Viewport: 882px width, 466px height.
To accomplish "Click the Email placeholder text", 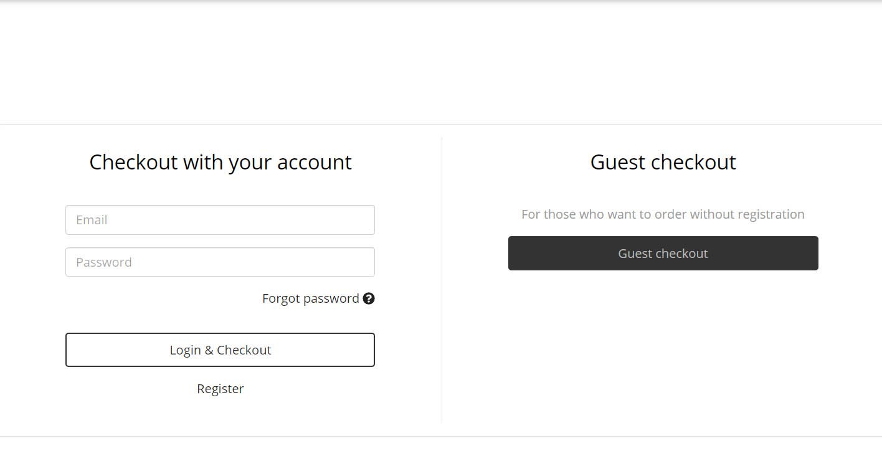I will 92,220.
